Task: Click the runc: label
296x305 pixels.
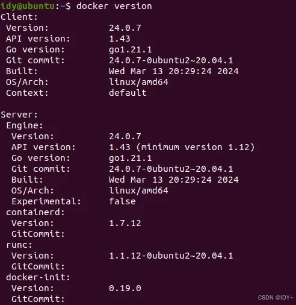Action: (19, 245)
